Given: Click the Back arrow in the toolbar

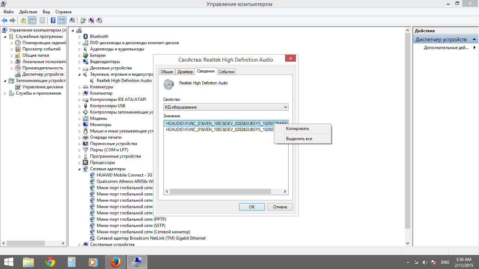Looking at the screenshot, I should click(x=5, y=20).
